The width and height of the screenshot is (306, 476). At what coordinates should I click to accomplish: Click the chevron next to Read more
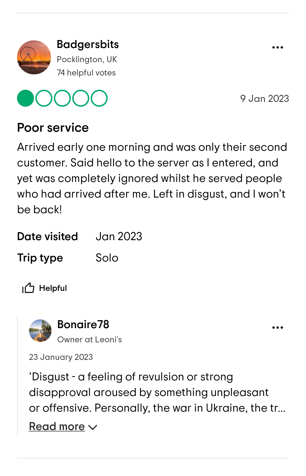[x=93, y=427]
